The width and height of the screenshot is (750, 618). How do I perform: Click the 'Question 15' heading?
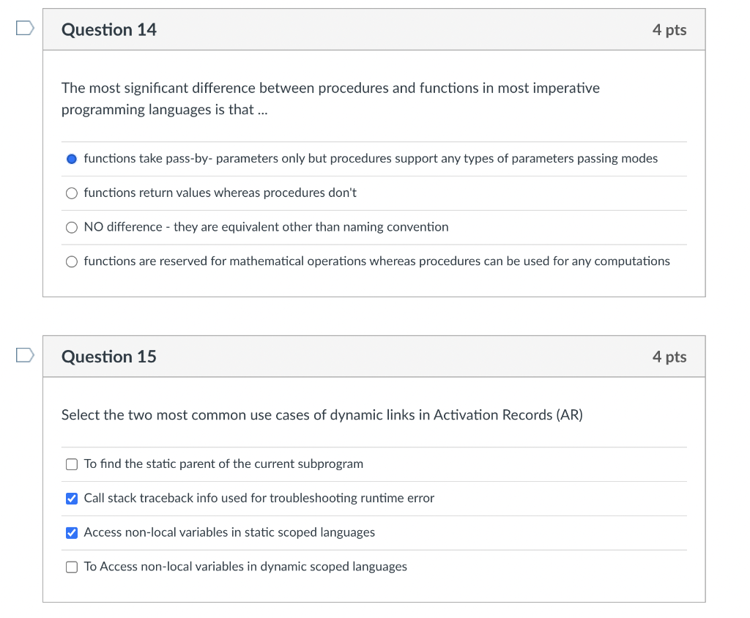(x=109, y=357)
